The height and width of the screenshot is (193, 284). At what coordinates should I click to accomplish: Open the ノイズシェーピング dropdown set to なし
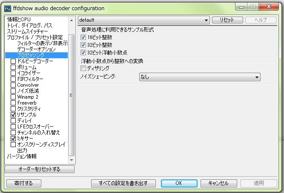point(200,77)
